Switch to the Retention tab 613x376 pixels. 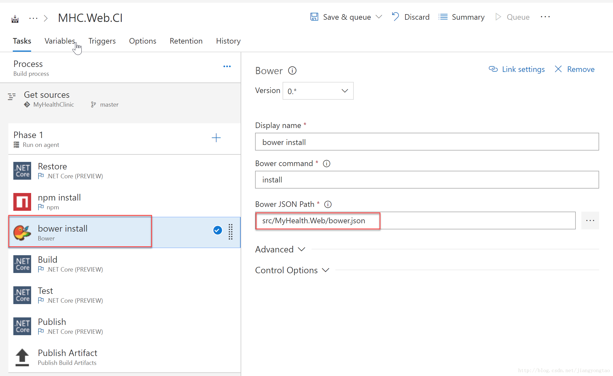tap(186, 41)
